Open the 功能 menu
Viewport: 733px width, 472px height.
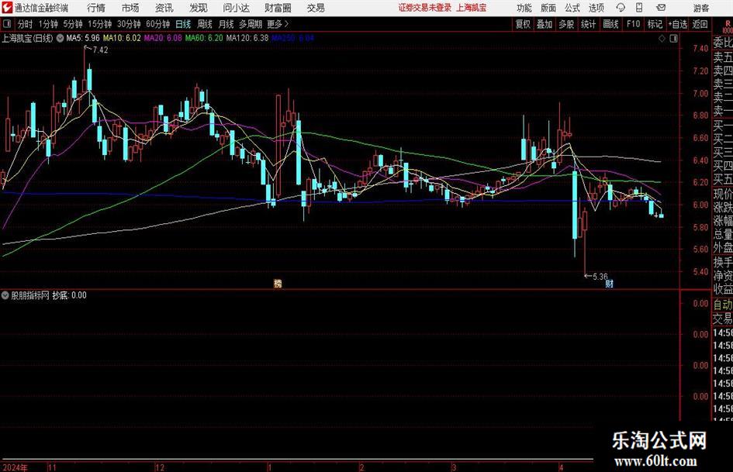tap(524, 8)
